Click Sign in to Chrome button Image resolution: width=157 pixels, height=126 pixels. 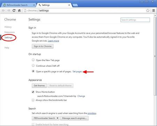(43, 46)
